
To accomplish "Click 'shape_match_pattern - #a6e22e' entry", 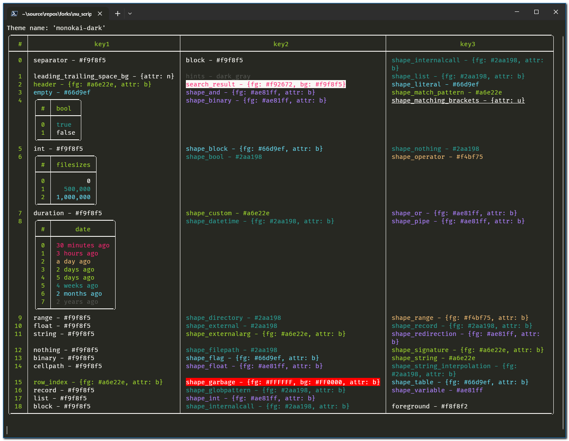I will tap(447, 92).
